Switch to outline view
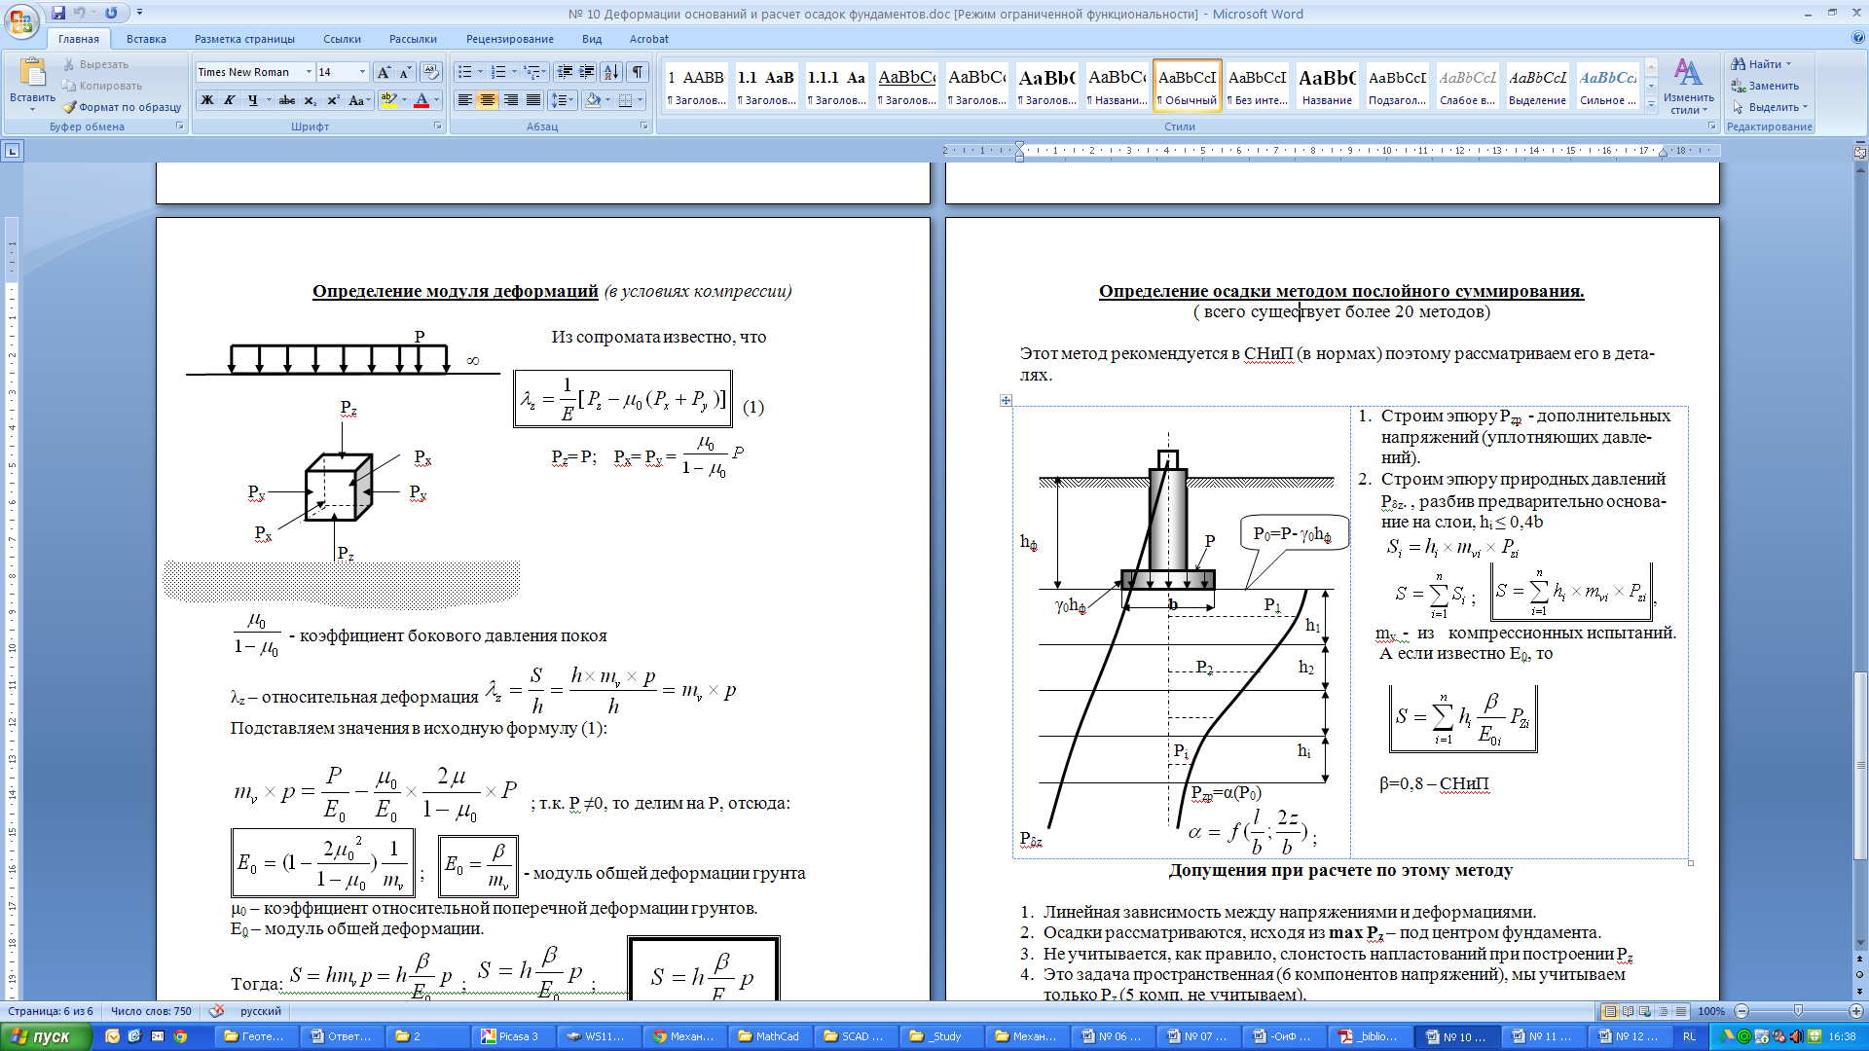 click(1663, 1011)
